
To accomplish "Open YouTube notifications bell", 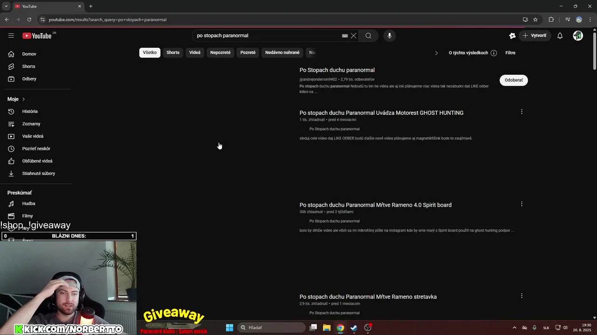I will [x=560, y=35].
